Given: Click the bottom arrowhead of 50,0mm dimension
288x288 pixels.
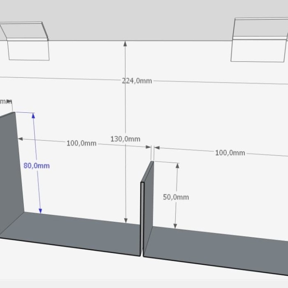Looking at the screenshot, I should 175,226.
